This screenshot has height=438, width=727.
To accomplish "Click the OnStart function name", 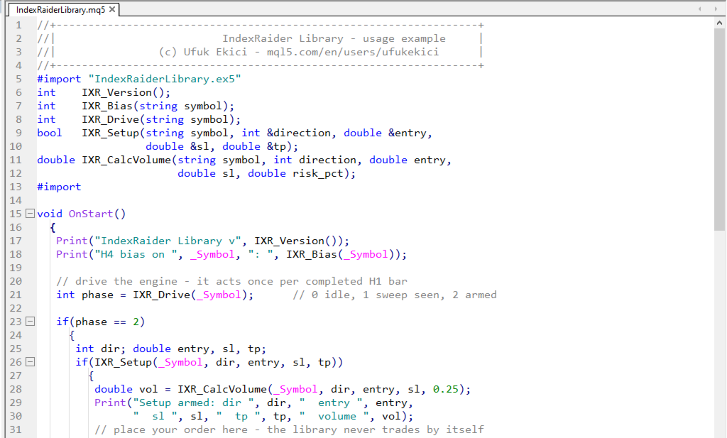I will pos(91,214).
